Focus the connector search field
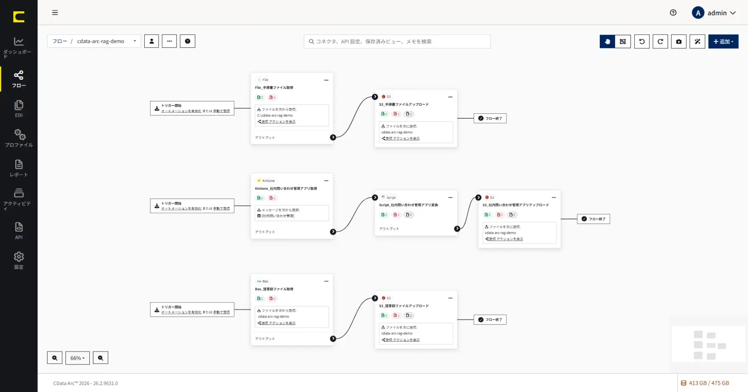Viewport: 748px width, 392px height. (397, 41)
